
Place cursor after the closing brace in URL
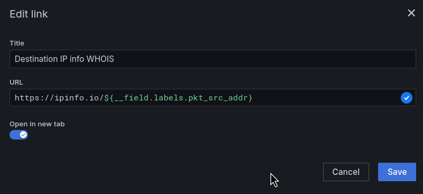(x=253, y=98)
